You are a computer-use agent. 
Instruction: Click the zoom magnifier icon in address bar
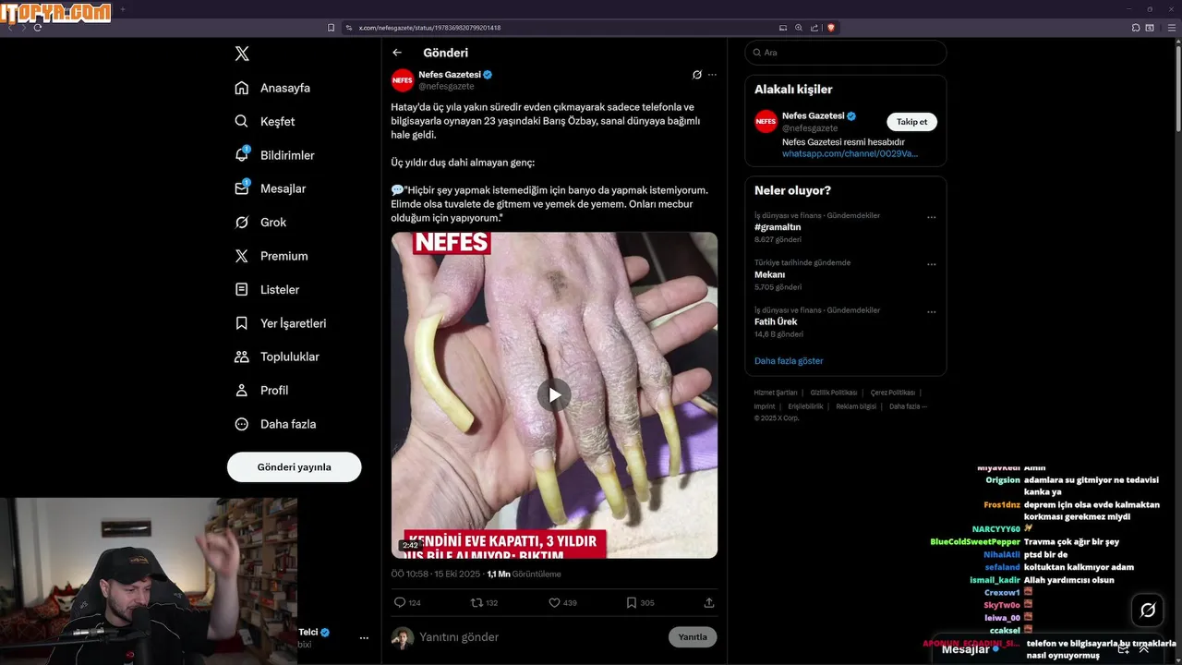click(x=799, y=28)
